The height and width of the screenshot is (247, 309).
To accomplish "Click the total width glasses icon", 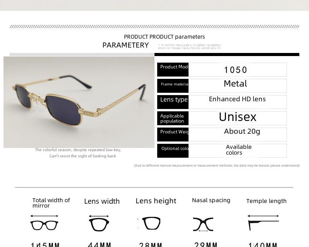I will tap(44, 223).
